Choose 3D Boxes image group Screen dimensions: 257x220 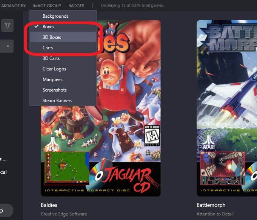[x=63, y=37]
